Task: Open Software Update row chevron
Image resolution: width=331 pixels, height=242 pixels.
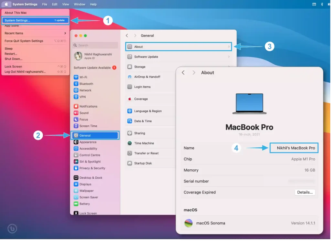Action: 229,57
